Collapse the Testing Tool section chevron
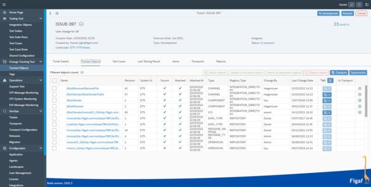Viewport: 371px width, 187px height. coord(41,18)
